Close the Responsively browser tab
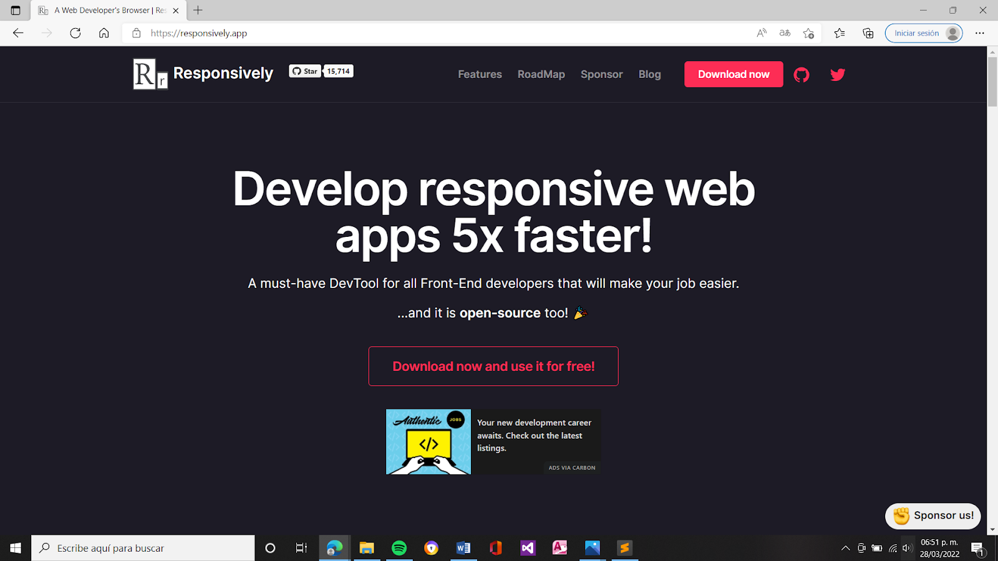Viewport: 998px width, 561px height. tap(176, 11)
